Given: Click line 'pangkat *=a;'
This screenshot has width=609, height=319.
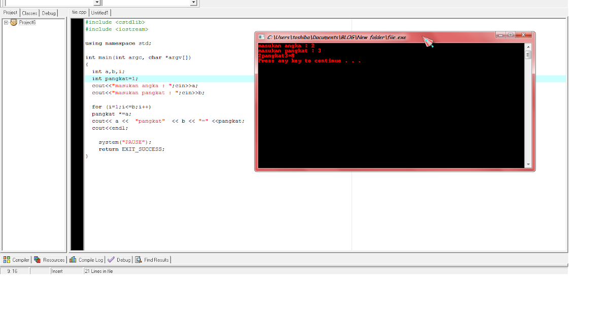Looking at the screenshot, I should pos(112,114).
